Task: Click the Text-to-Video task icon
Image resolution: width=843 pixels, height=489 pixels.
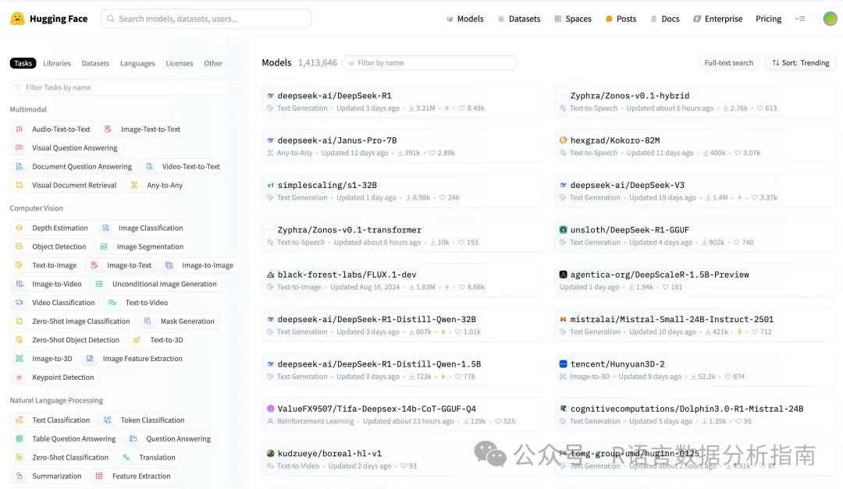Action: coord(112,303)
